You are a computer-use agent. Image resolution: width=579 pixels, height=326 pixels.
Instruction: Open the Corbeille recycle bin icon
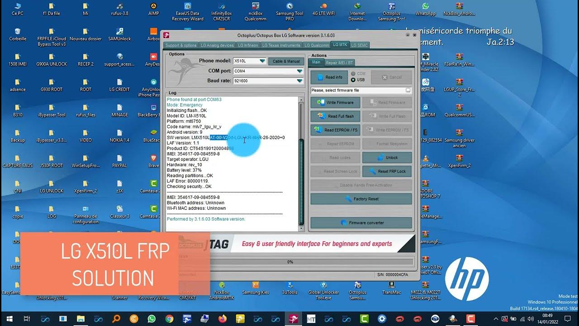(x=18, y=34)
